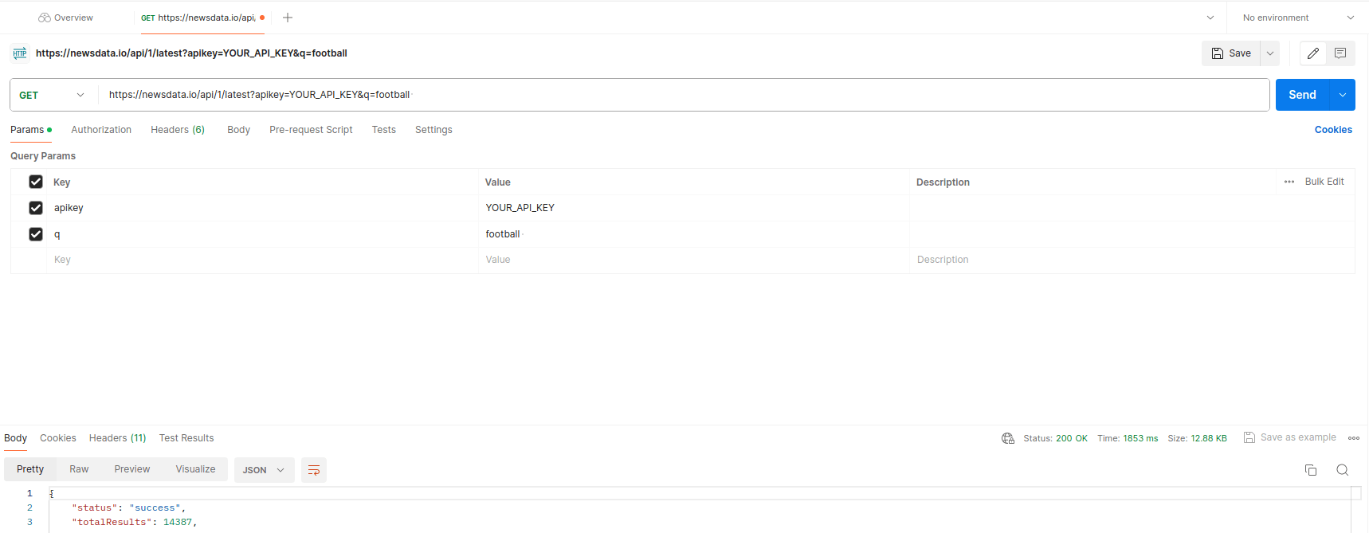Click the empty Value placeholder field

pyautogui.click(x=693, y=260)
